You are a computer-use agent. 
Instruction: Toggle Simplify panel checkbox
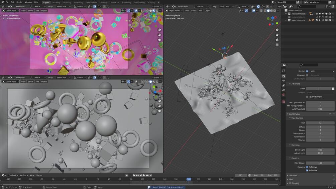(290, 183)
